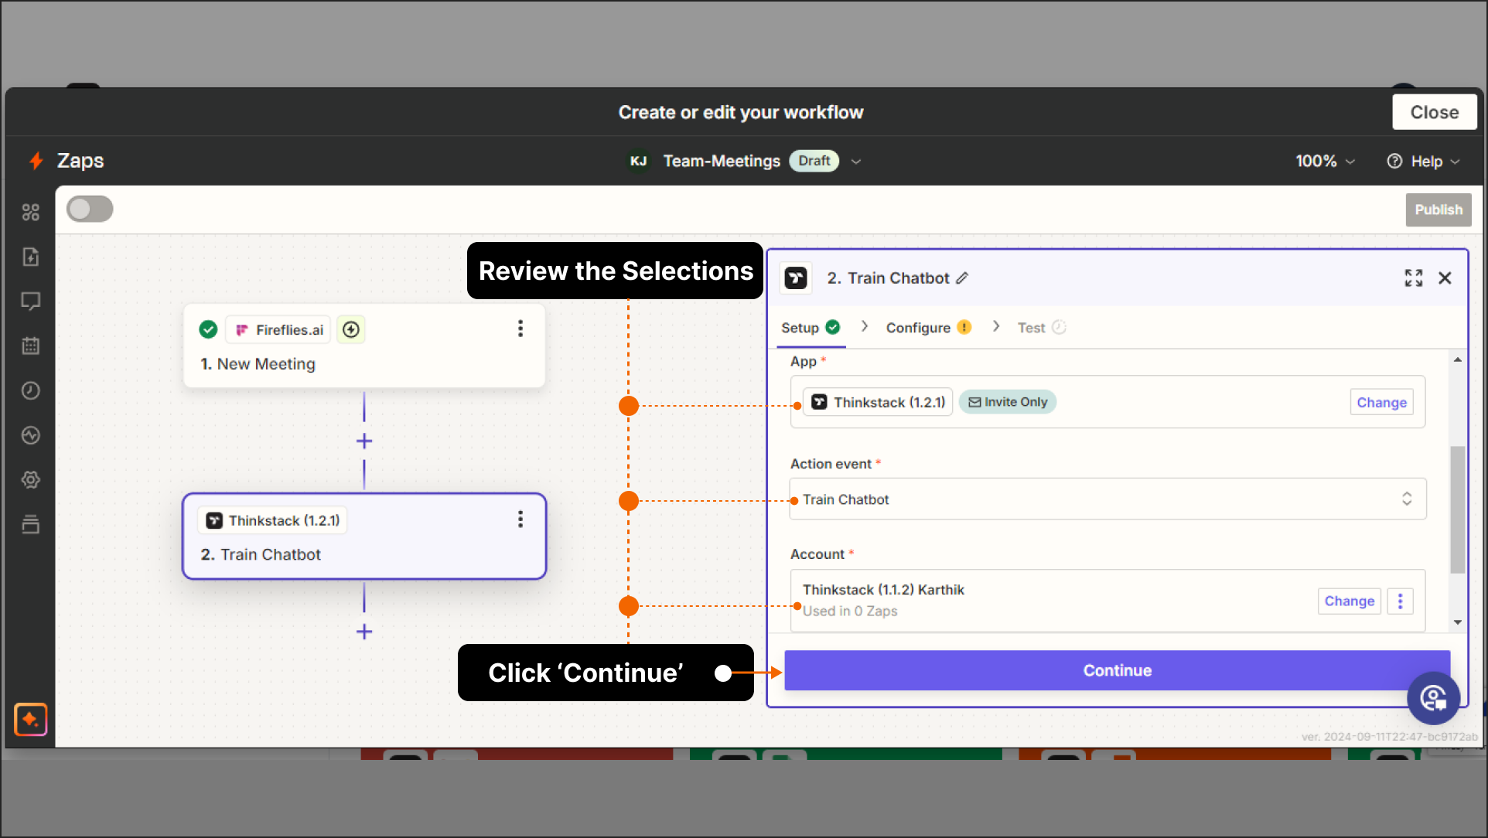Rename step using pencil icon
Viewport: 1488px width, 838px height.
point(961,278)
